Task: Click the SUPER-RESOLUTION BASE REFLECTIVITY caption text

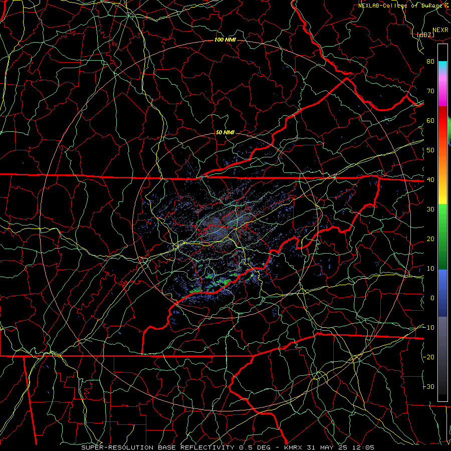Action: [x=159, y=447]
